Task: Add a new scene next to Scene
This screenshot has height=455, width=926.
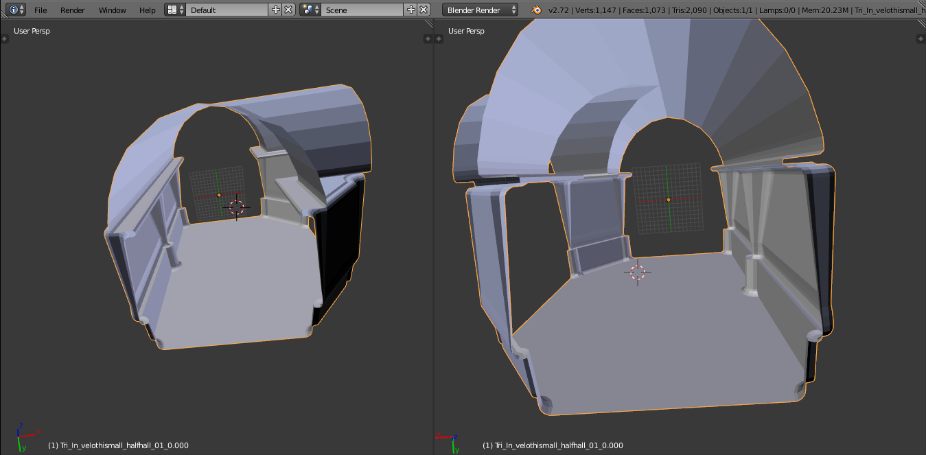Action: (411, 10)
